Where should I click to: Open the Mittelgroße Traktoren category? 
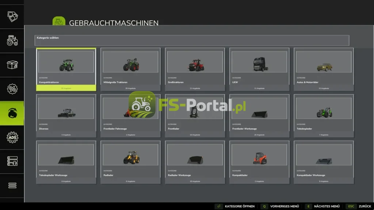(130, 69)
